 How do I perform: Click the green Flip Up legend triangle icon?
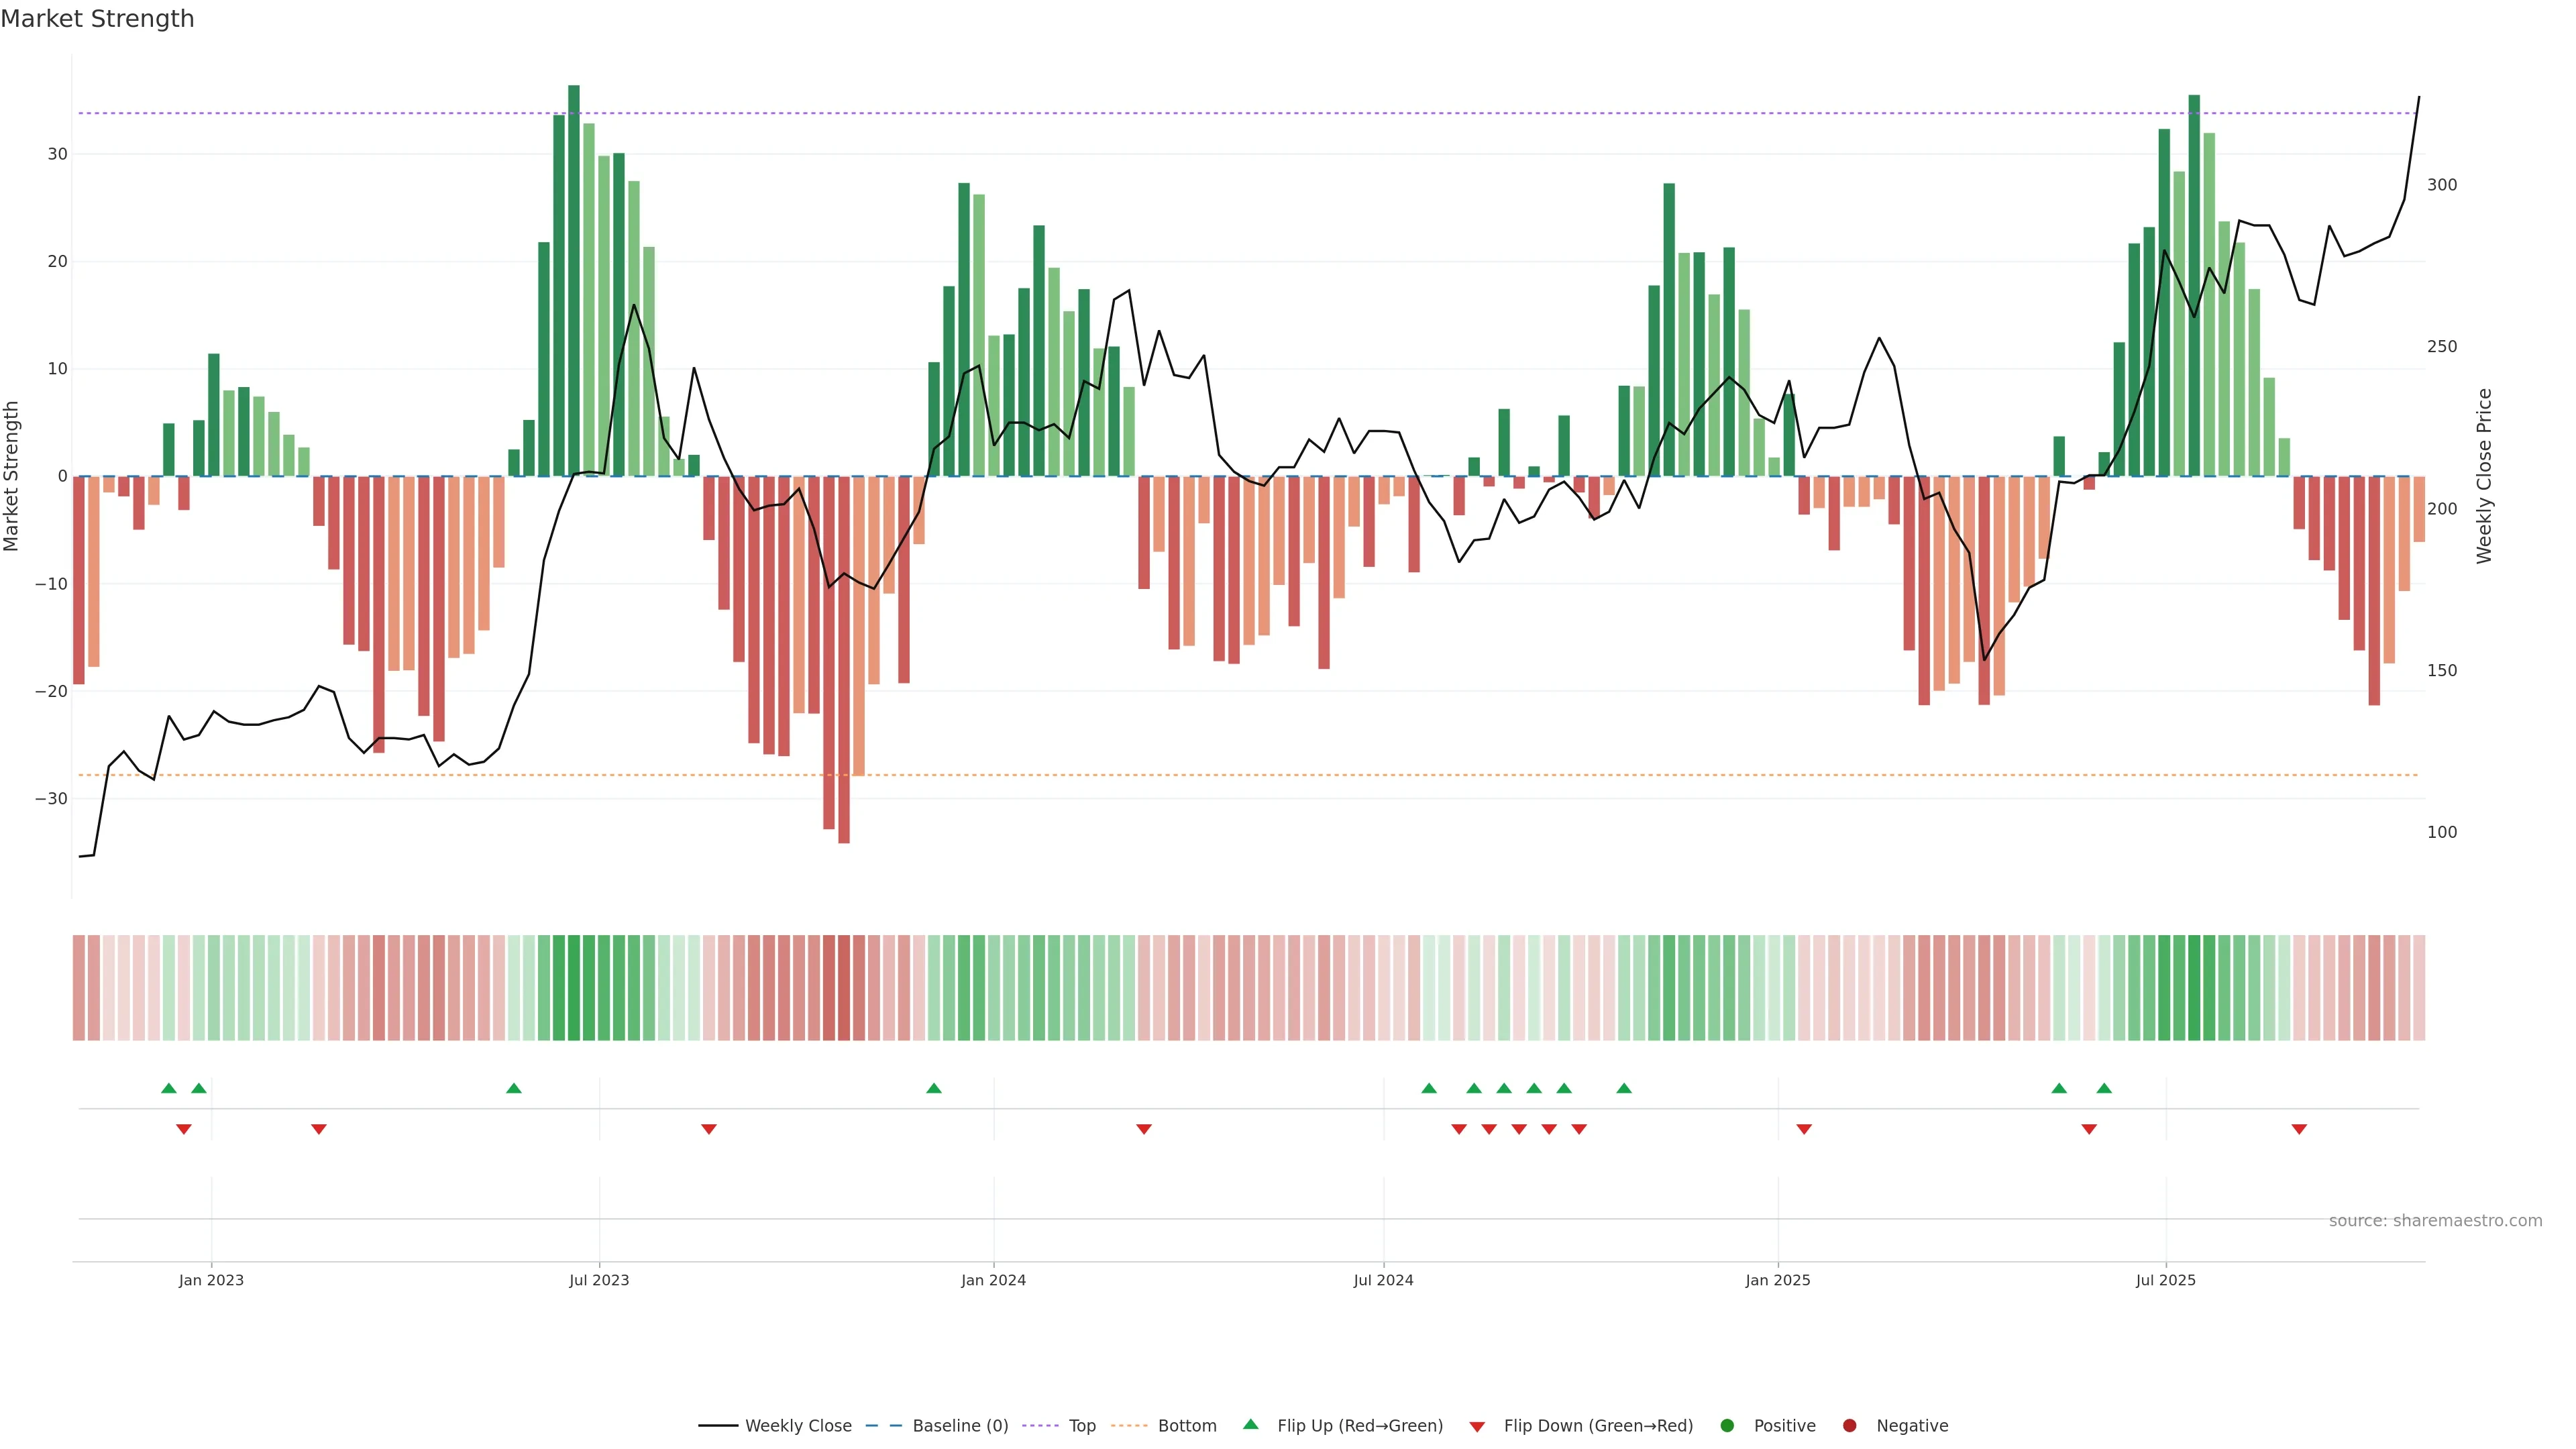[x=1250, y=1424]
